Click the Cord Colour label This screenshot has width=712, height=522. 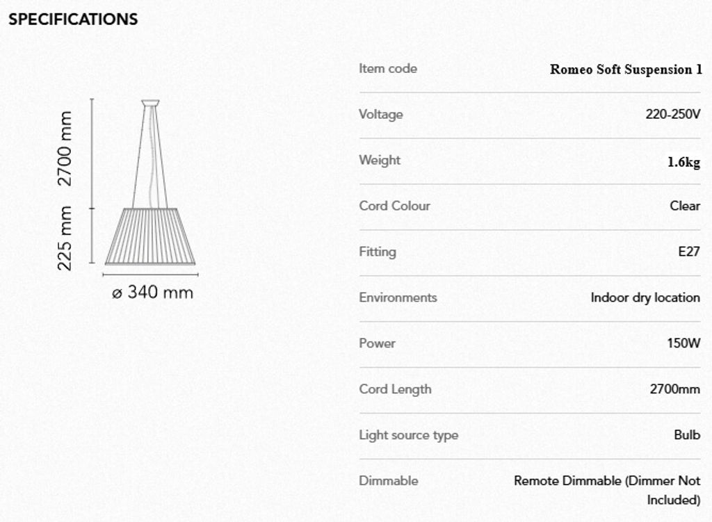[394, 206]
